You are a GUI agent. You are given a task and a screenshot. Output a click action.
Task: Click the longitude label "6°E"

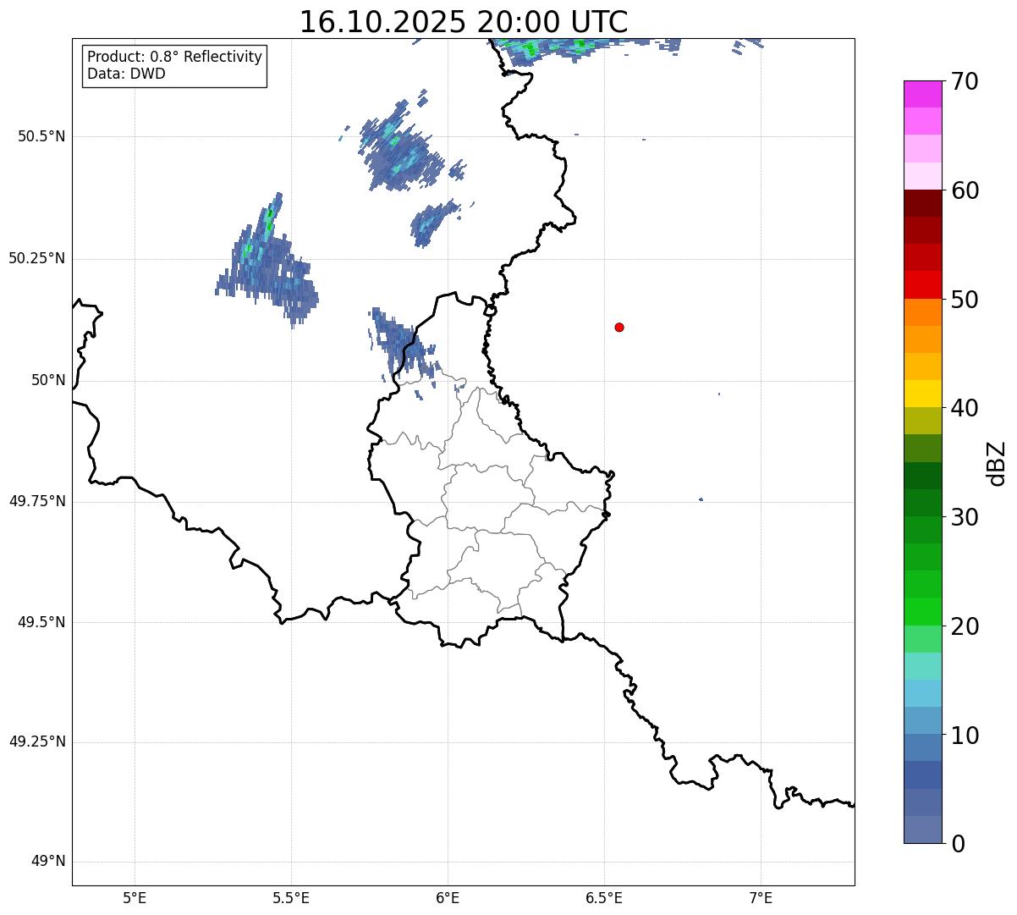point(448,897)
